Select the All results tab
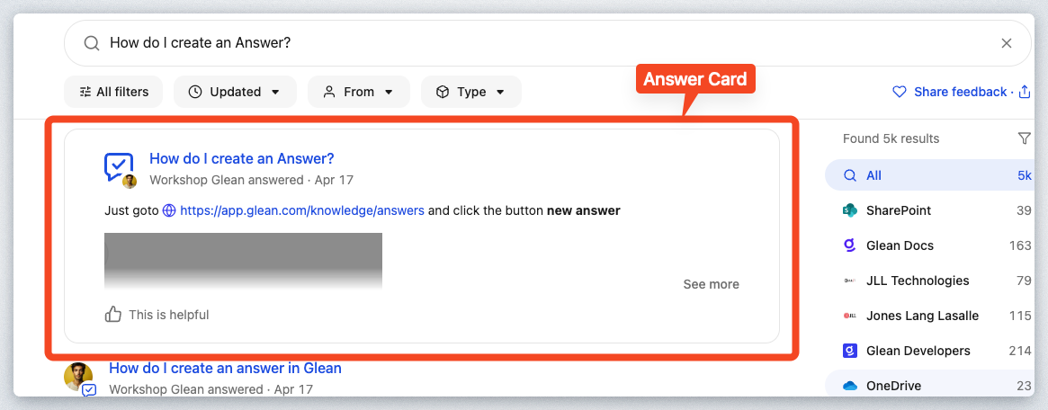Image resolution: width=1048 pixels, height=410 pixels. pos(873,175)
